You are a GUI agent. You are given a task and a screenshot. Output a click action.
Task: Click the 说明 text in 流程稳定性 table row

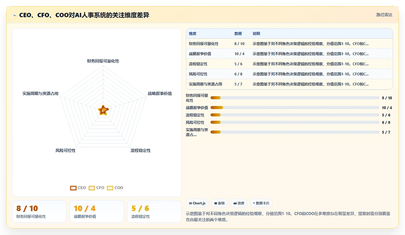[311, 64]
